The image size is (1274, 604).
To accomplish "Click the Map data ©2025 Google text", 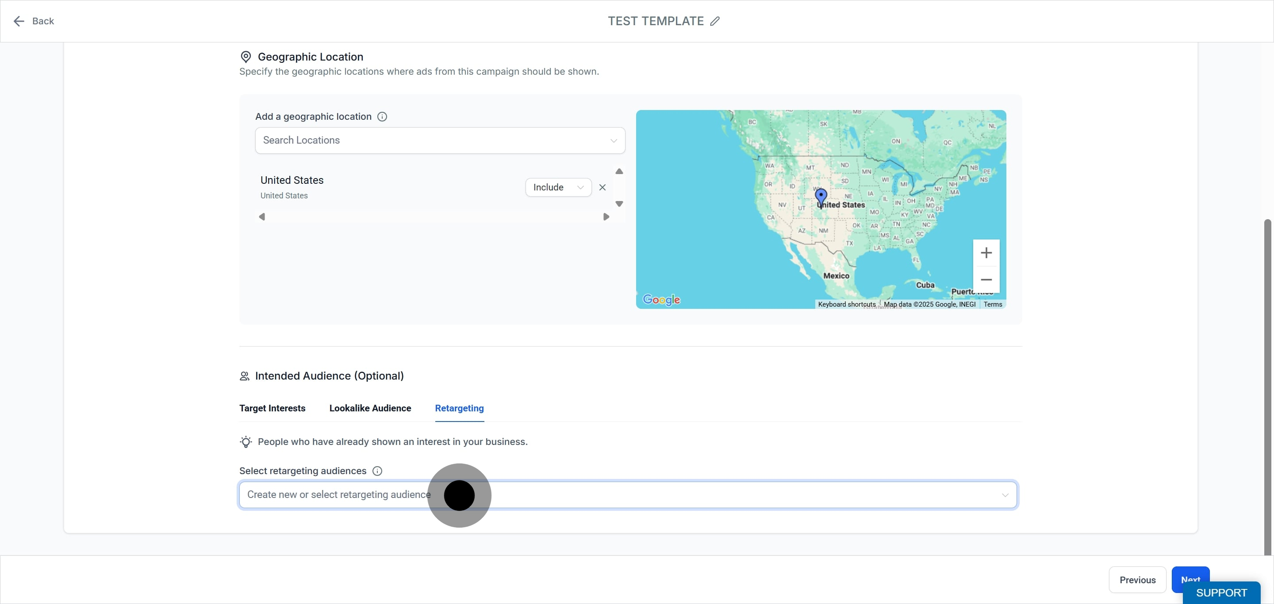I will [x=929, y=304].
